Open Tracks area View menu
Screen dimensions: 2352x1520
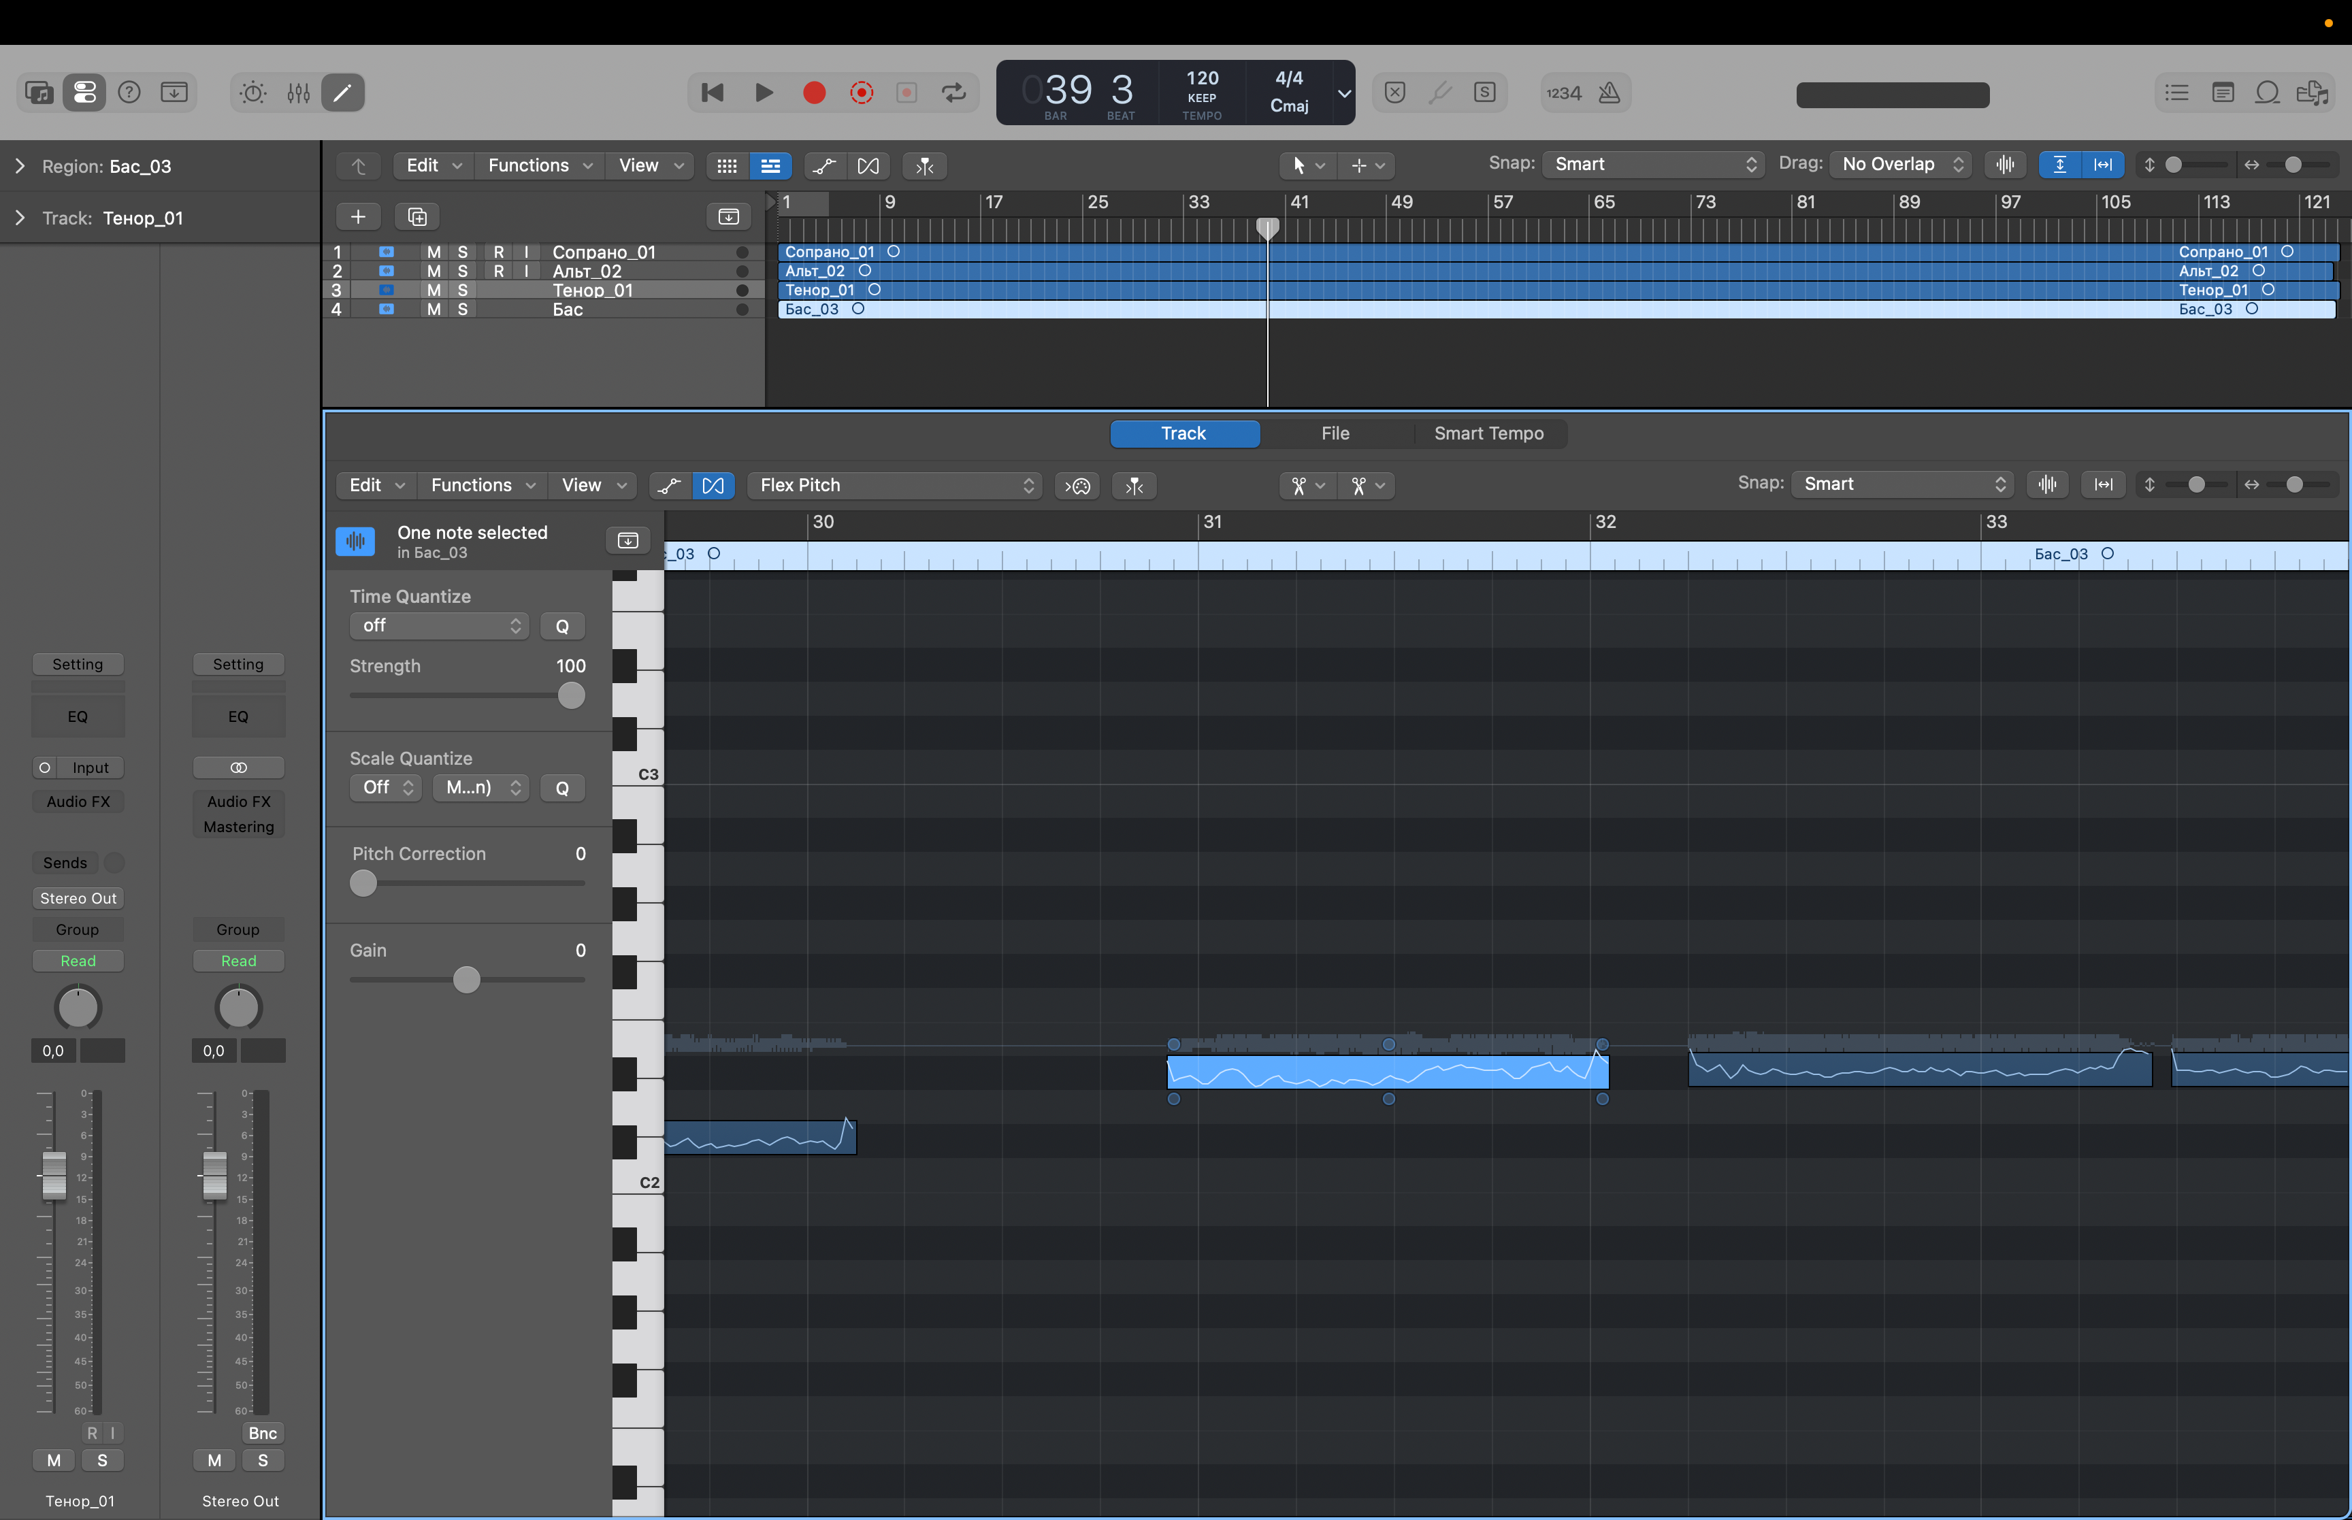pyautogui.click(x=651, y=166)
